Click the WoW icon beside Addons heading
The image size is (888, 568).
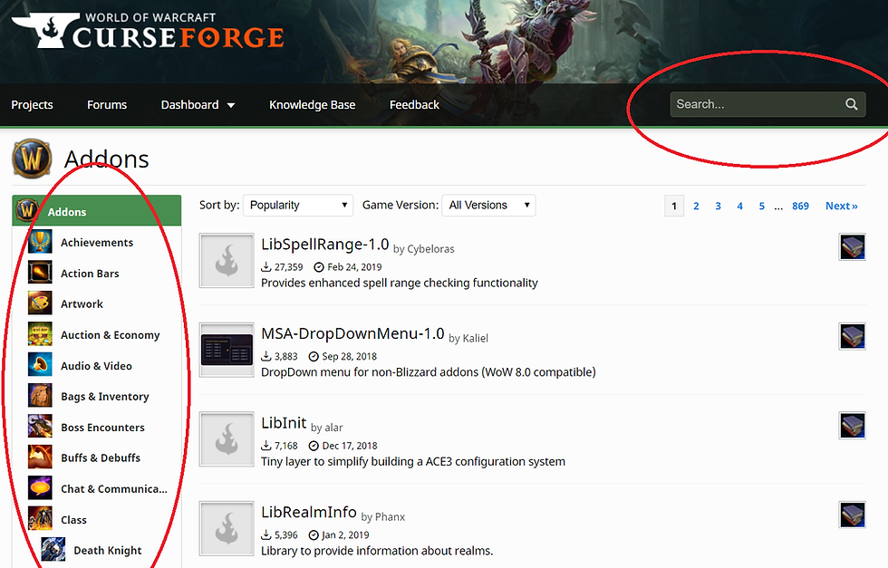pyautogui.click(x=32, y=158)
